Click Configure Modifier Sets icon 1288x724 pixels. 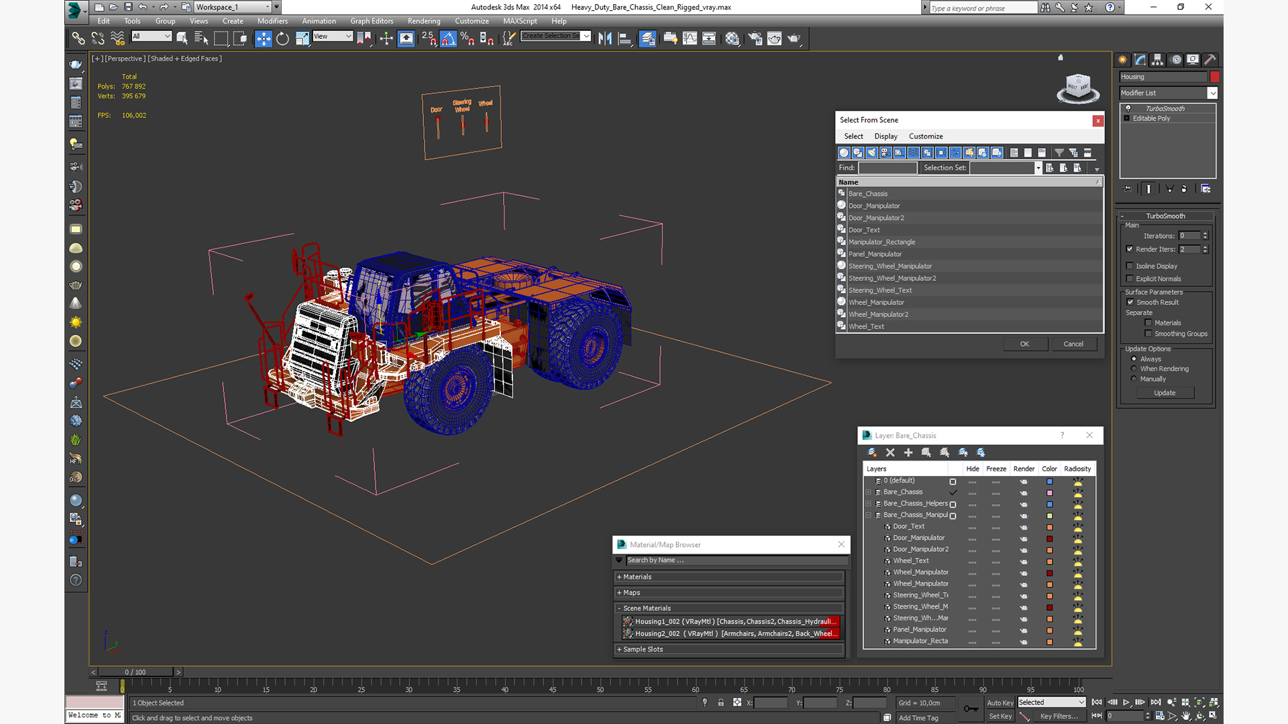pos(1205,189)
